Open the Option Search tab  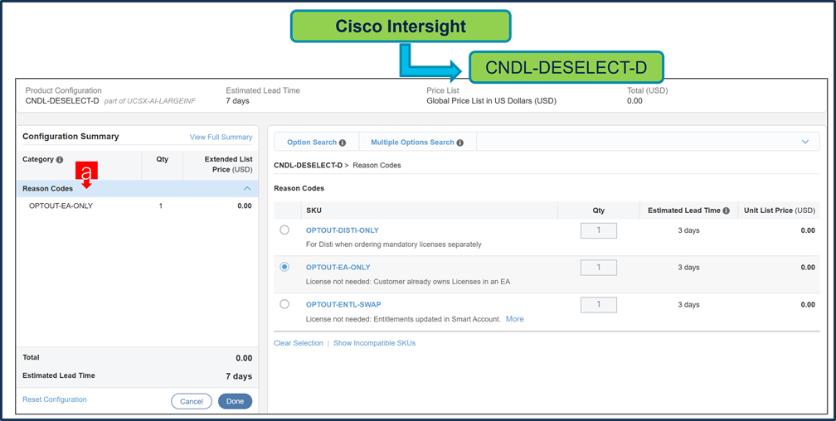click(316, 143)
